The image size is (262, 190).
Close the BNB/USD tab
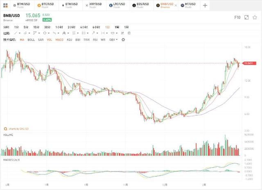[176, 5]
